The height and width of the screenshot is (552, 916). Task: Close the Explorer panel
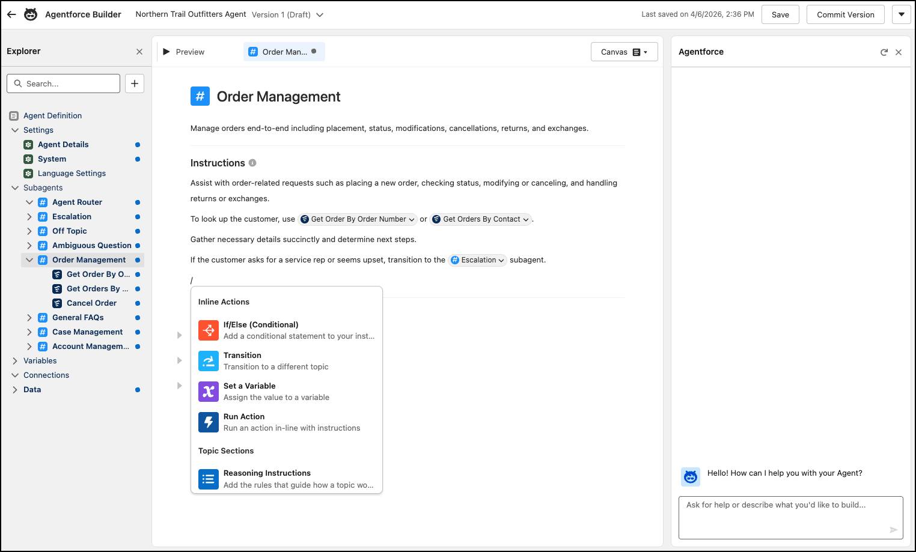(x=139, y=52)
